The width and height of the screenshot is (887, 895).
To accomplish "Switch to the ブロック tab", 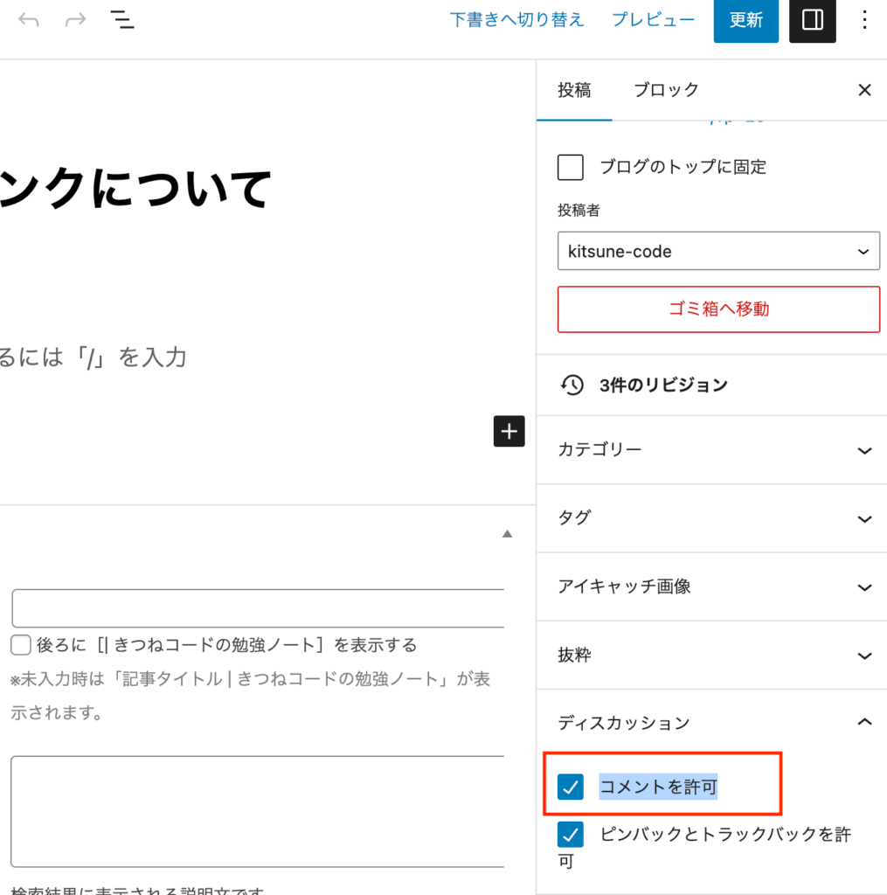I will tap(666, 90).
